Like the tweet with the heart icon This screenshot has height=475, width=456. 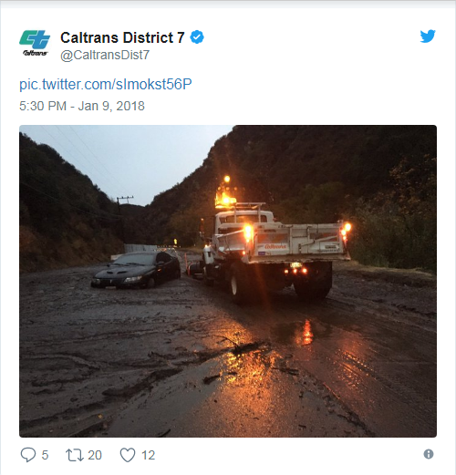pos(128,455)
